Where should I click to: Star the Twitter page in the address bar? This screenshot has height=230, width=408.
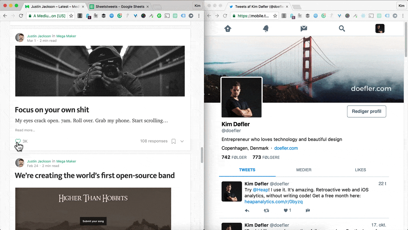(x=275, y=16)
